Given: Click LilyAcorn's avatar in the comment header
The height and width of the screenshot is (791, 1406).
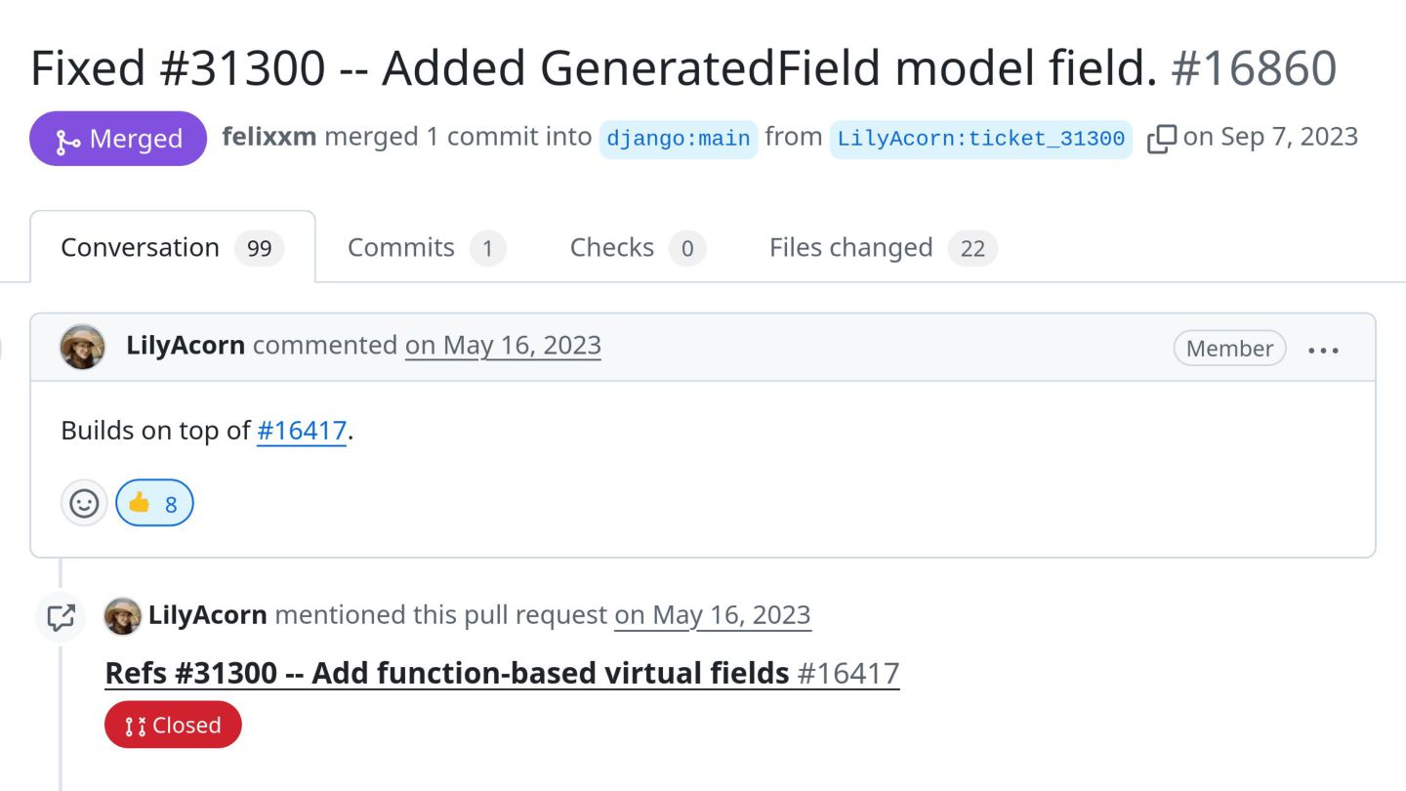Looking at the screenshot, I should [x=83, y=347].
